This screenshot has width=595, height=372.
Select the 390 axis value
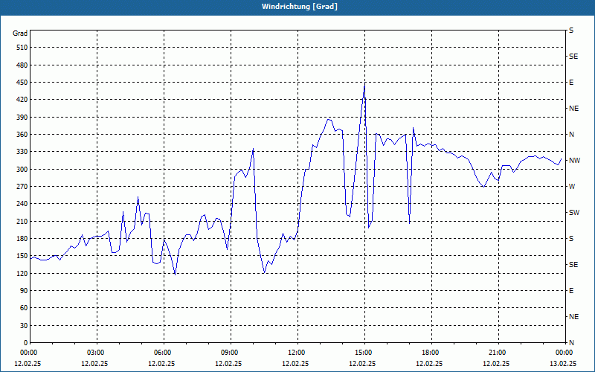pos(22,117)
